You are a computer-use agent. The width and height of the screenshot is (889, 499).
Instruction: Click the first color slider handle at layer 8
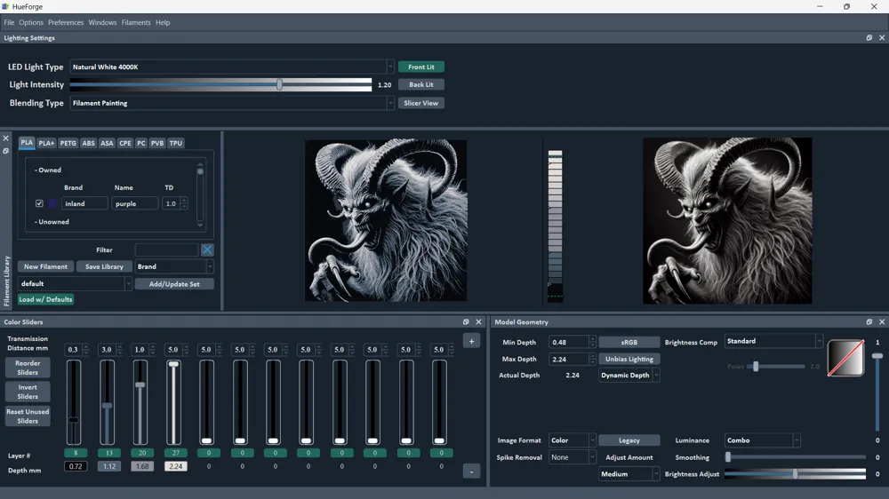(x=74, y=420)
